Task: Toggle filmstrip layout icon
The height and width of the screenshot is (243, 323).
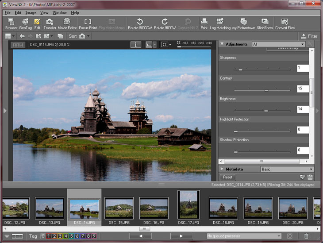Action: [x=17, y=236]
